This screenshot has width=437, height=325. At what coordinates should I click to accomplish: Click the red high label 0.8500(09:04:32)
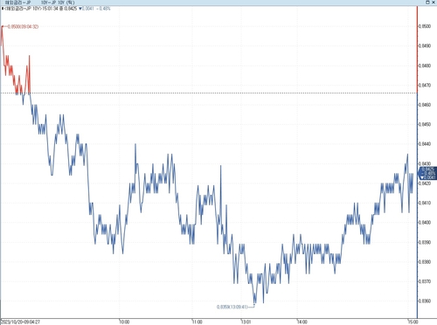click(x=23, y=27)
